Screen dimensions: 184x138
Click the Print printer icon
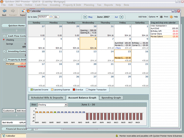(x=161, y=17)
